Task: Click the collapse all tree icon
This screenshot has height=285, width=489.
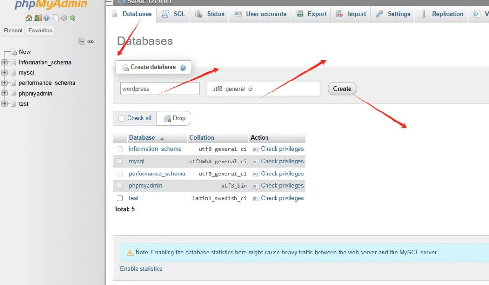Action: tap(82, 41)
